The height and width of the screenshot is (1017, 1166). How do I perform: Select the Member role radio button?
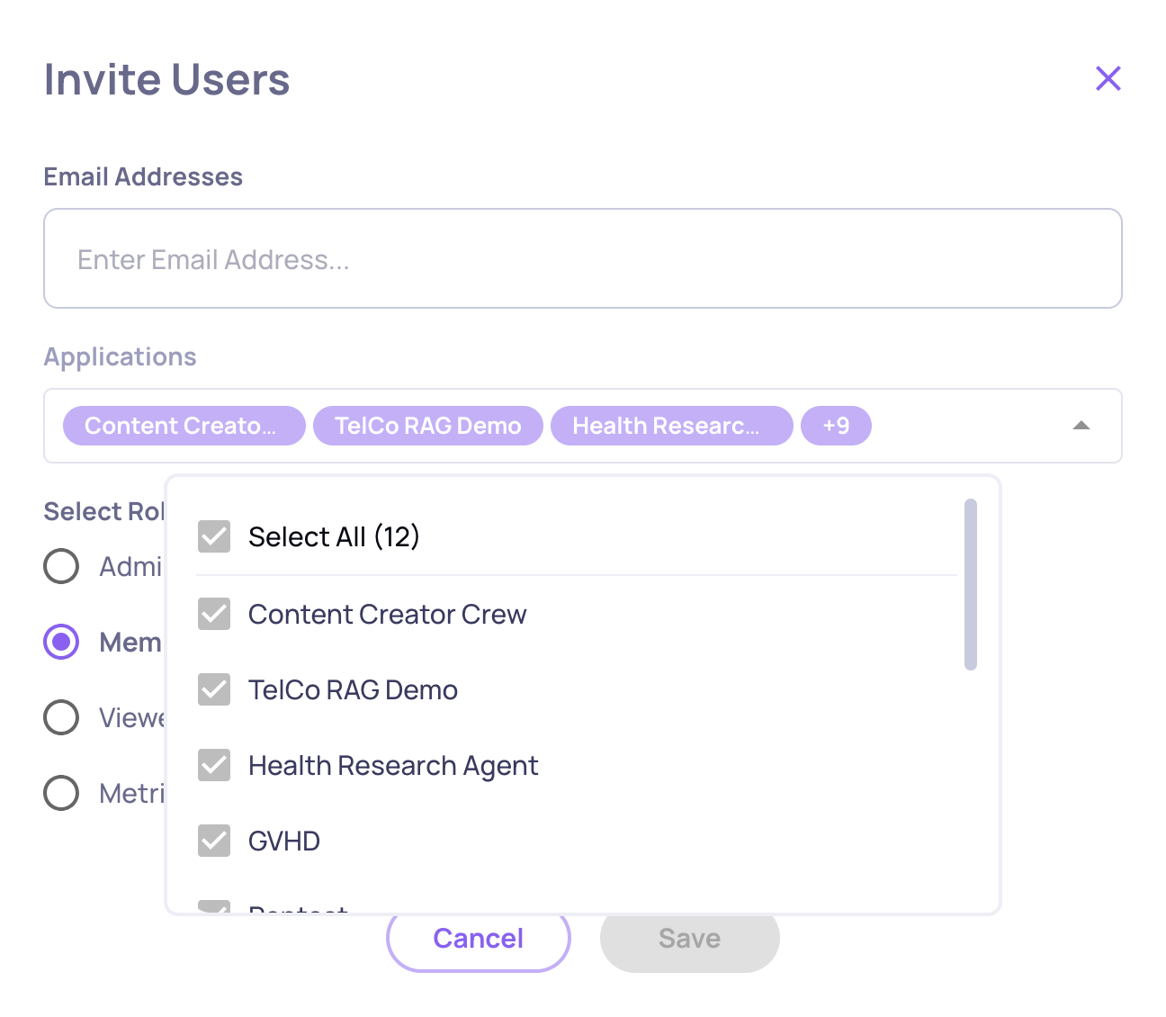61,642
